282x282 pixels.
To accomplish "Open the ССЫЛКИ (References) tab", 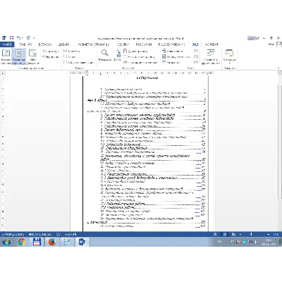I will [123, 44].
